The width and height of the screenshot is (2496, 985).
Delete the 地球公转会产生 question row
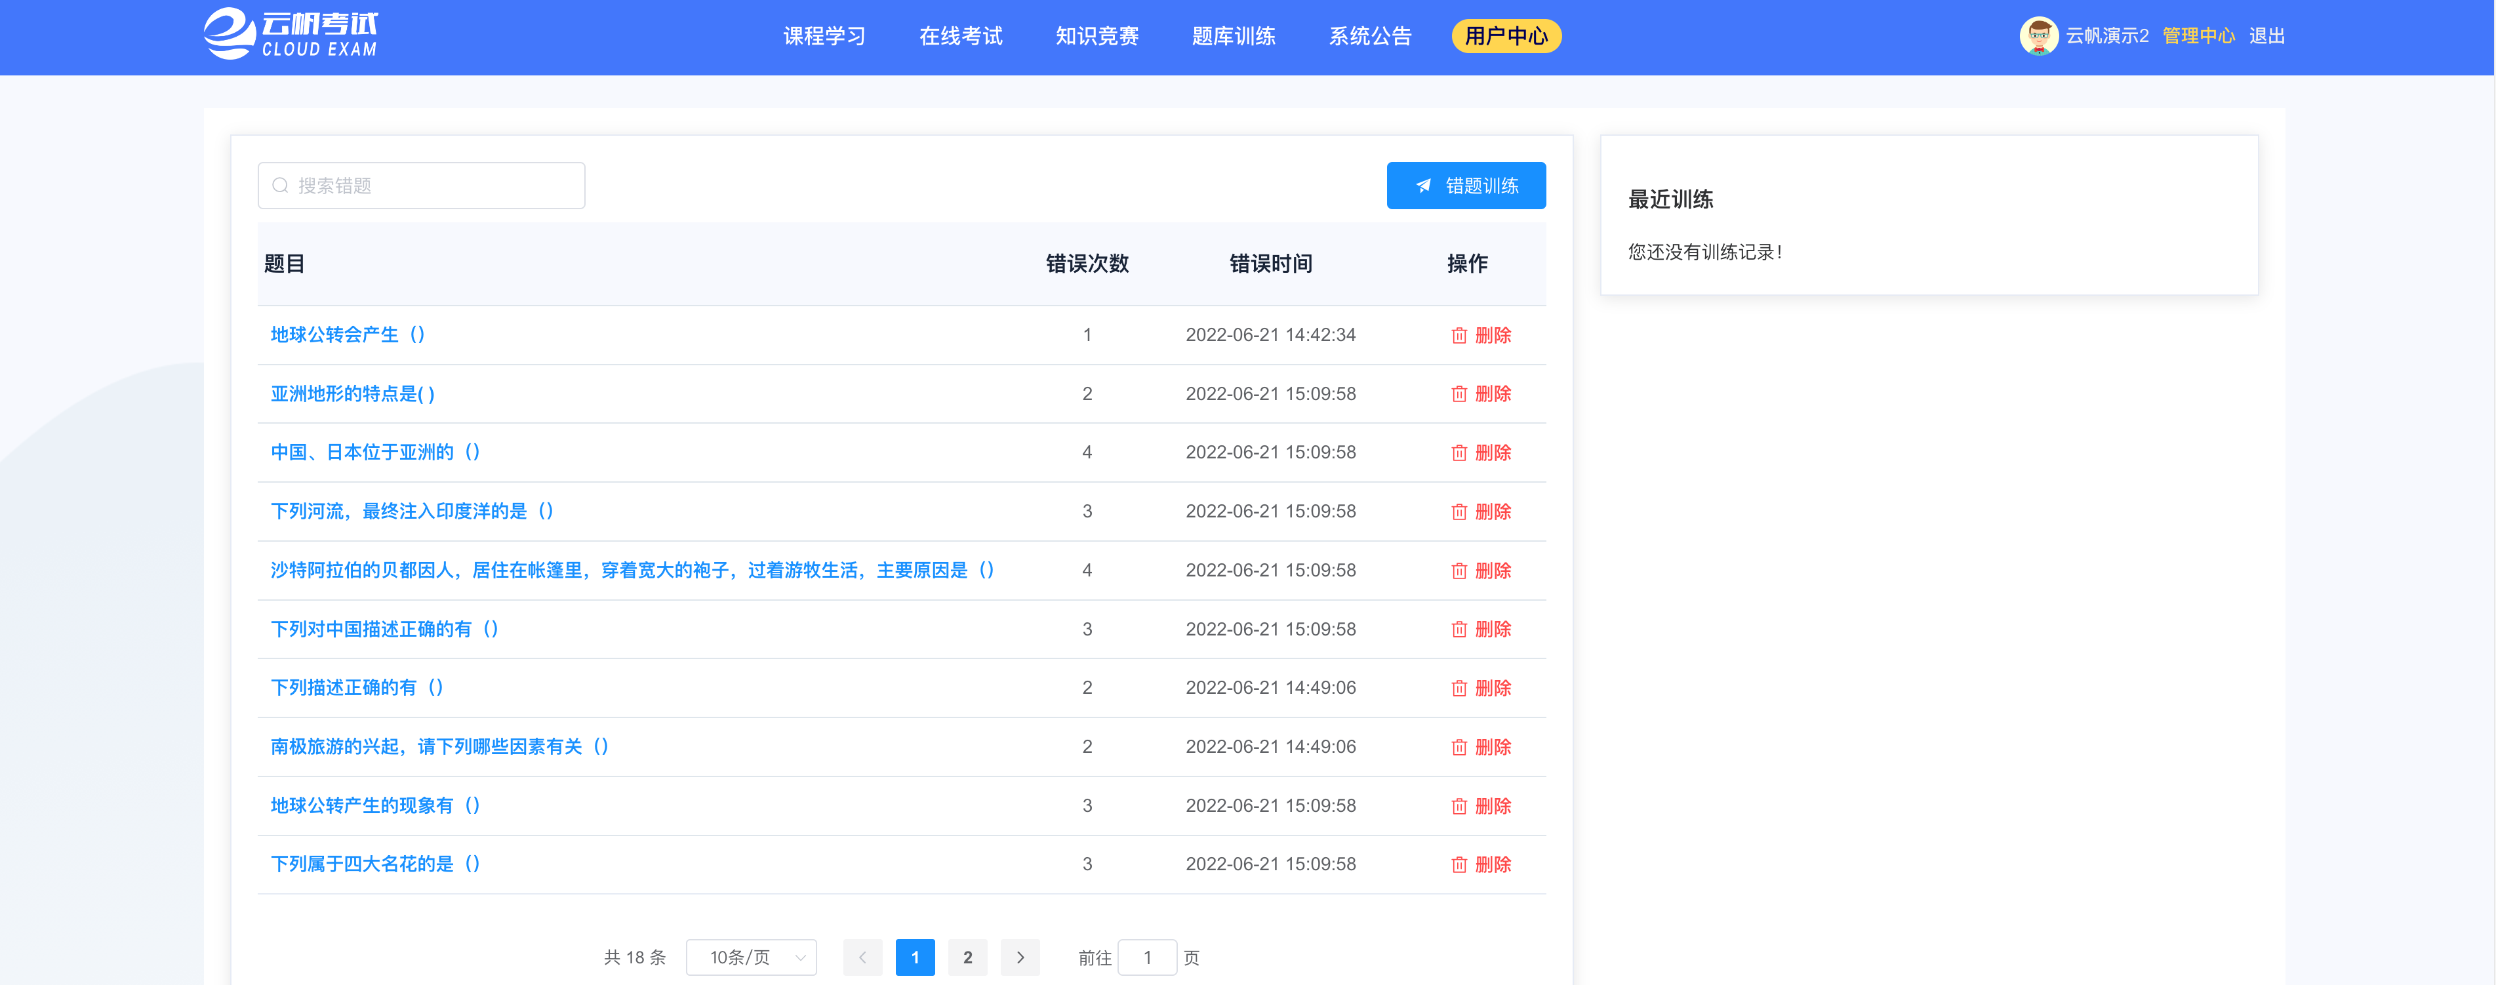pyautogui.click(x=1481, y=335)
